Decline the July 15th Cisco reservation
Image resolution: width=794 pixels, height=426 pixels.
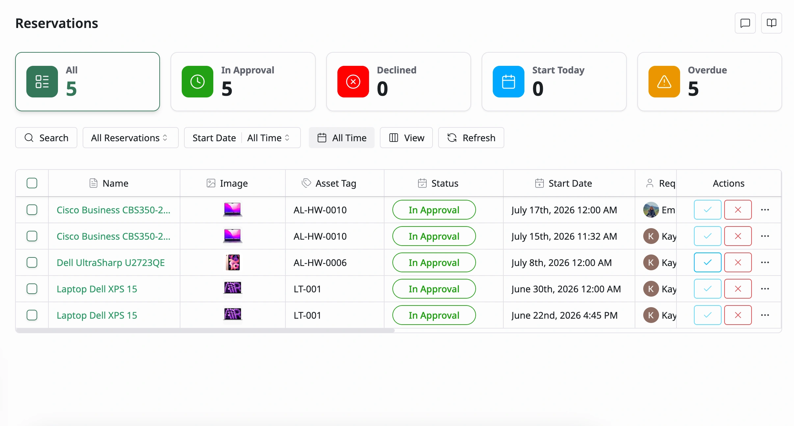point(738,236)
